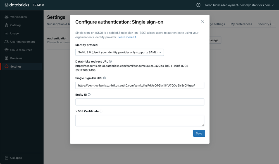This screenshot has width=279, height=164.
Task: Go to Catalog in the sidebar
Action: pyautogui.click(x=15, y=25)
